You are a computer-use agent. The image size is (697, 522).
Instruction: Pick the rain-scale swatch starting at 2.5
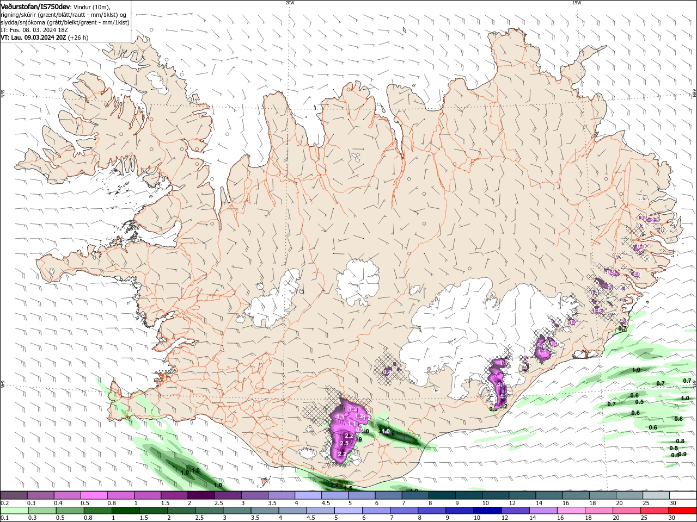[x=210, y=511]
